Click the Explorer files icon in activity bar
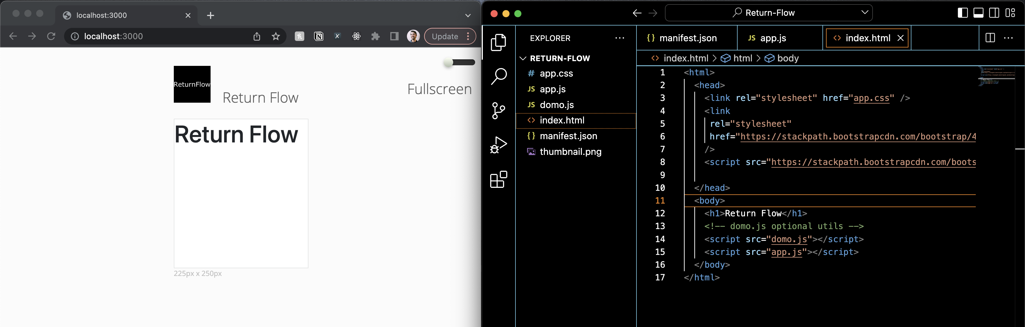This screenshot has height=327, width=1025. click(x=498, y=42)
